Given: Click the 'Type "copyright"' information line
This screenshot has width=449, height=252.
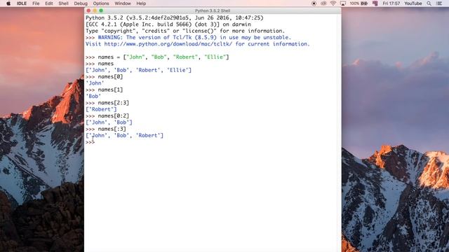Looking at the screenshot, I should click(185, 31).
